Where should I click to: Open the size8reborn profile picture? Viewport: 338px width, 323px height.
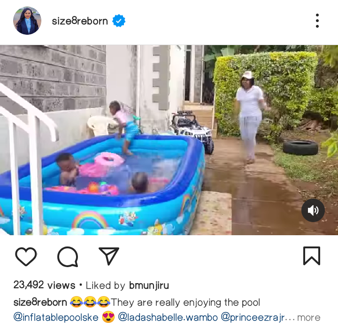coord(27,21)
